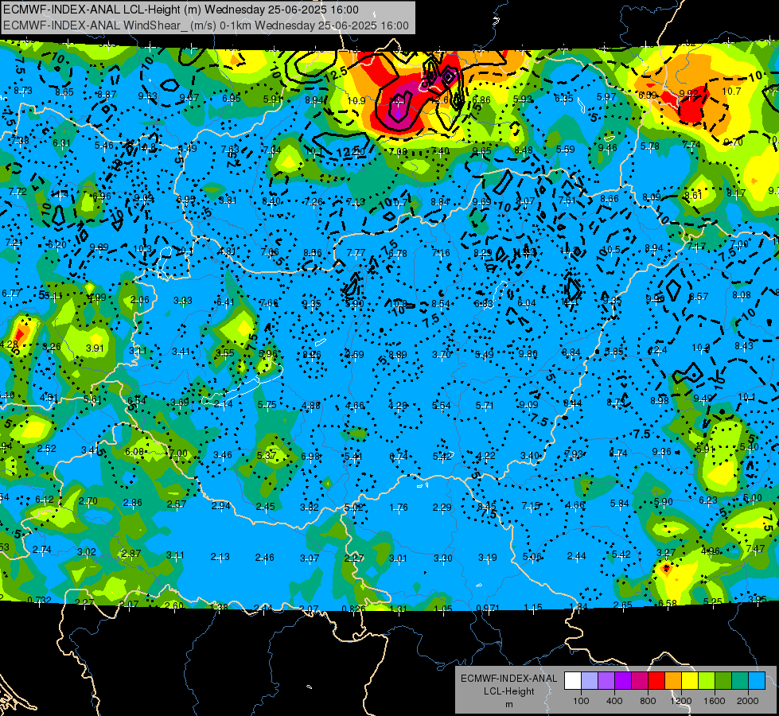
Task: Click the grid value '0.971'
Action: coord(488,608)
